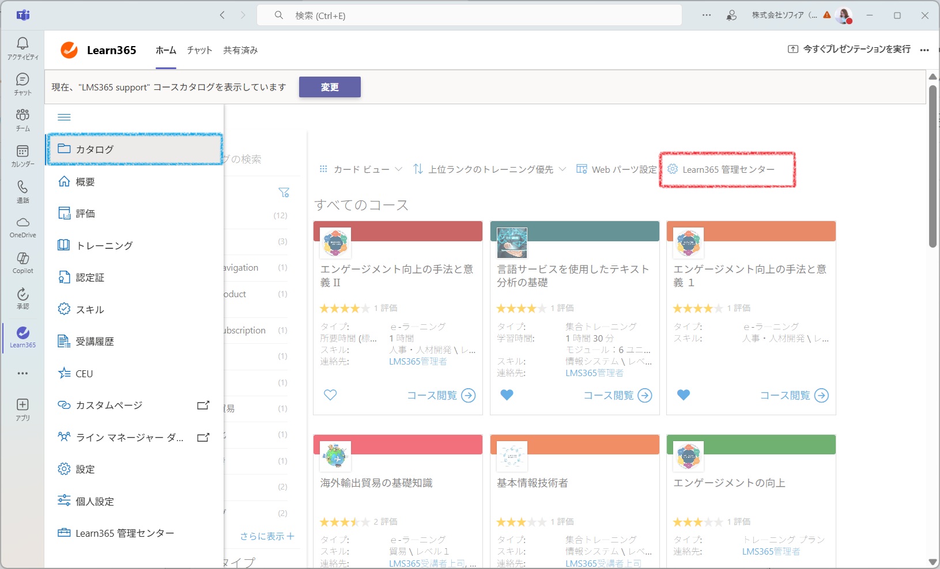Open the Activity bell in Teams sidebar
This screenshot has height=569, width=940.
click(22, 48)
